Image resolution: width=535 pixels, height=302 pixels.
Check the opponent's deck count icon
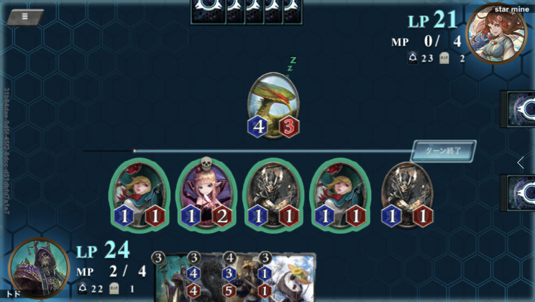click(x=413, y=58)
